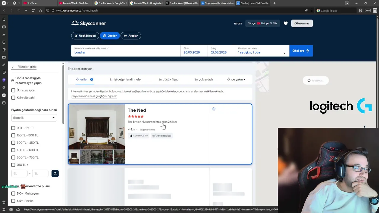Open the Gecelik price display dropdown
The height and width of the screenshot is (213, 379).
click(34, 118)
